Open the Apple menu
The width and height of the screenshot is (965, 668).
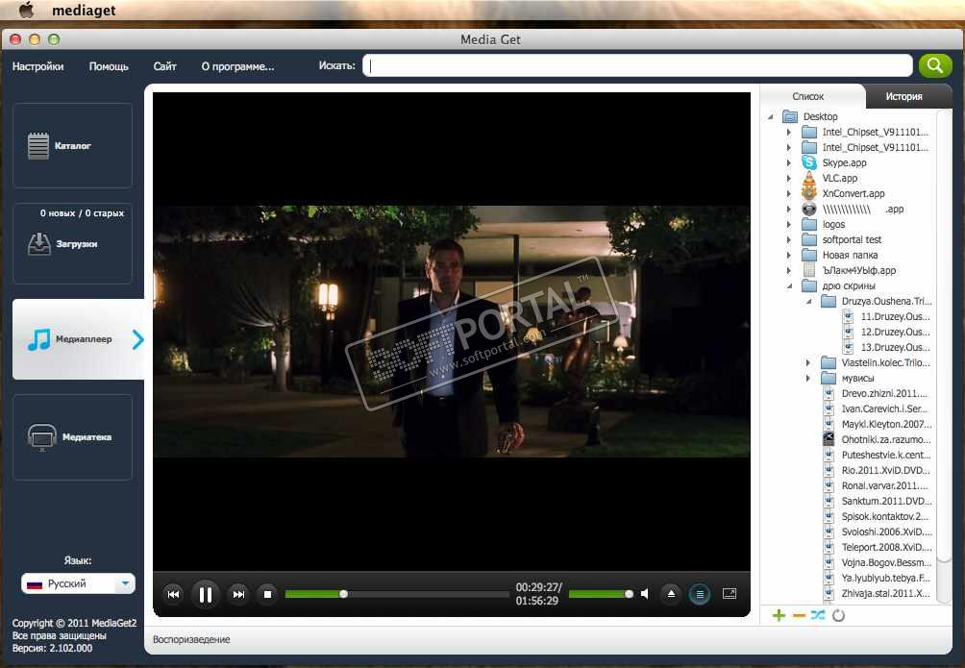27,10
